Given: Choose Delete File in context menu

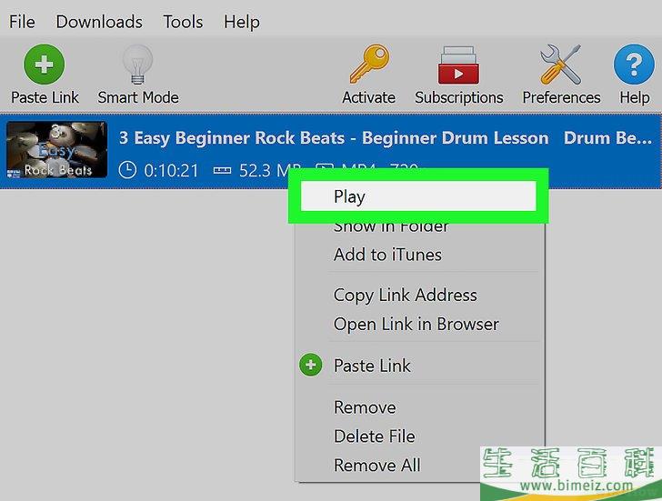Looking at the screenshot, I should tap(374, 436).
